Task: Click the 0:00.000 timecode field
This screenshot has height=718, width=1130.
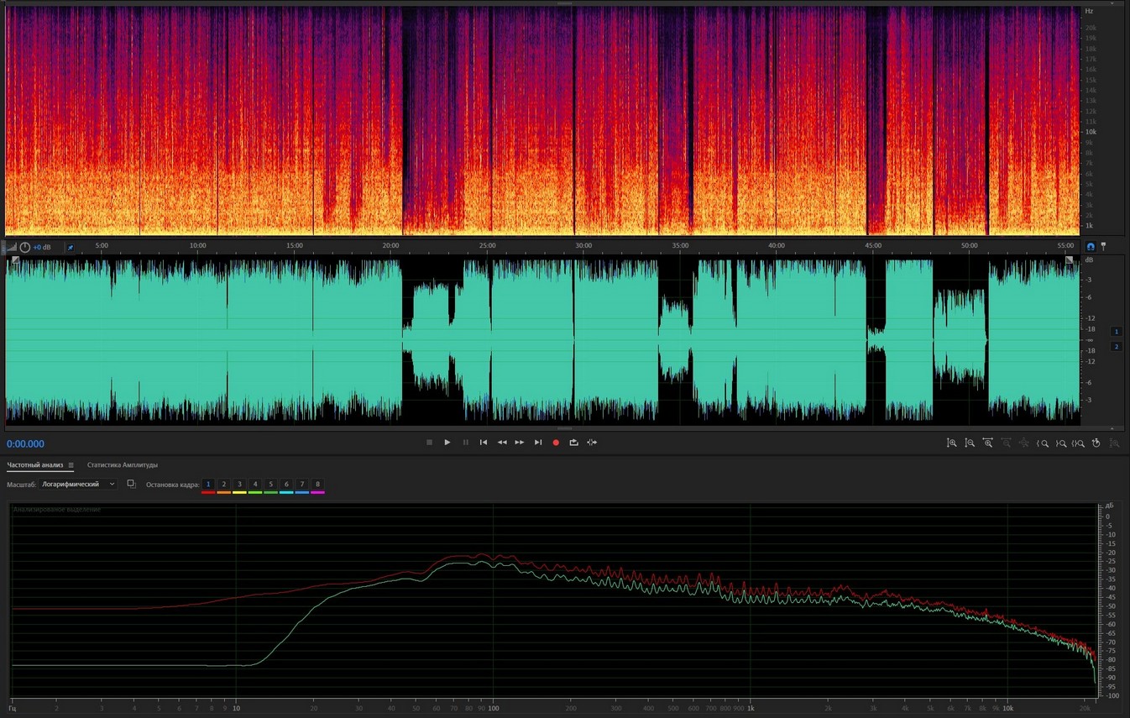Action: pos(26,444)
